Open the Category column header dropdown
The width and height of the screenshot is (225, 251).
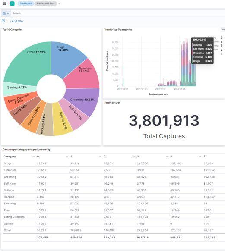[x=34, y=157]
